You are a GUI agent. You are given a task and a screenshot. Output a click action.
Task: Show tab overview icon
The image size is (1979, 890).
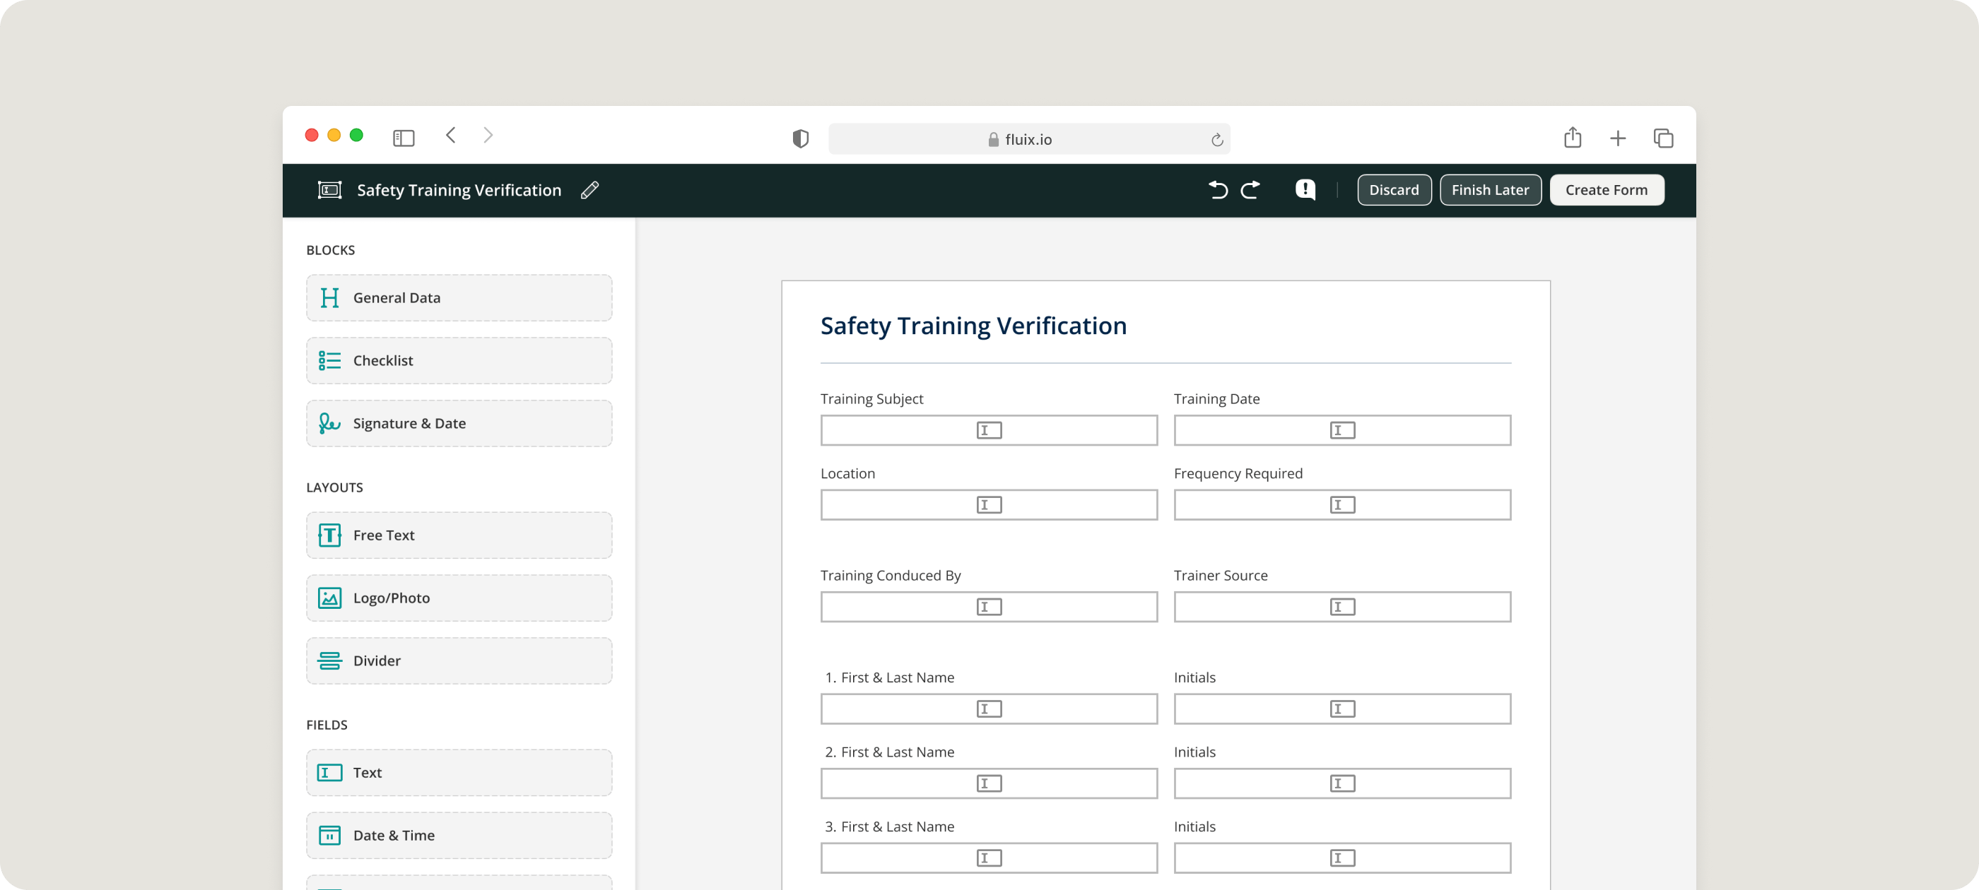pos(1662,138)
